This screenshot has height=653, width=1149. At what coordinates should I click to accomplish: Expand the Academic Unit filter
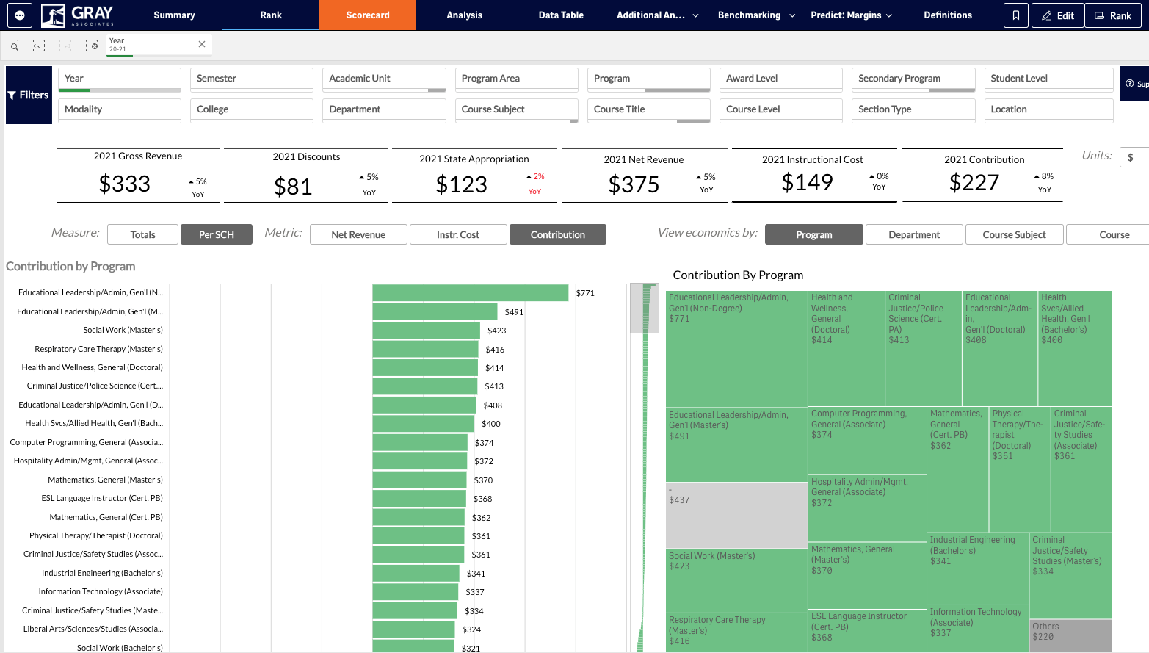[384, 79]
